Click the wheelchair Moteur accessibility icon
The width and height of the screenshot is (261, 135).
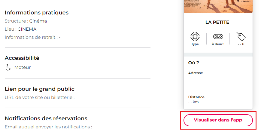(8, 67)
